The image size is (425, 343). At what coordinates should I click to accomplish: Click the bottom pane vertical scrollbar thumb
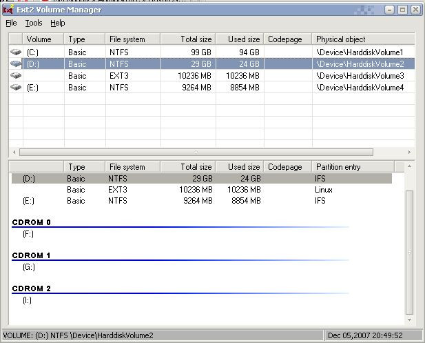tap(409, 253)
